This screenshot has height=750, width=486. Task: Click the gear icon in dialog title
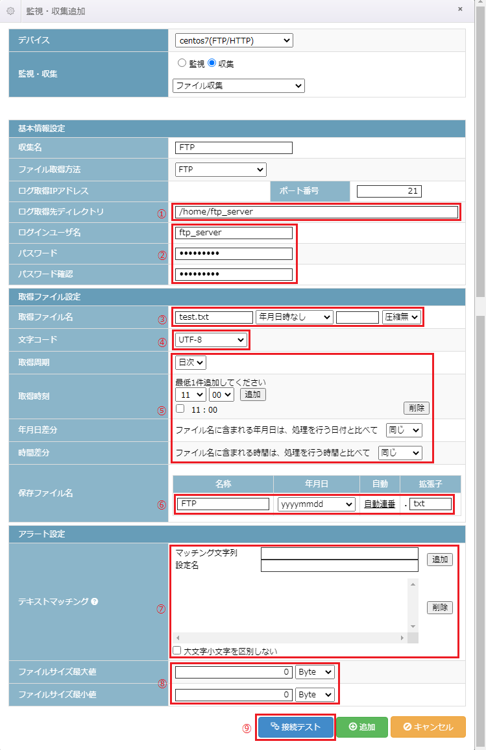tap(10, 11)
